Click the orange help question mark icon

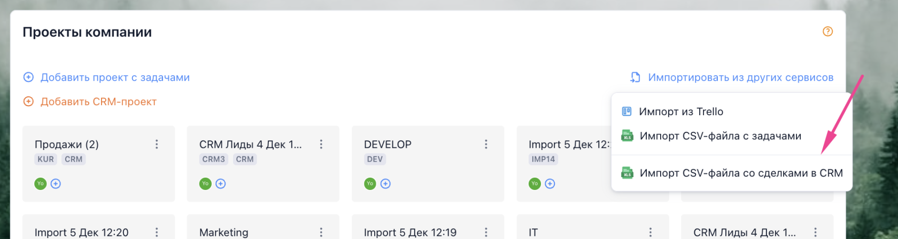(827, 31)
